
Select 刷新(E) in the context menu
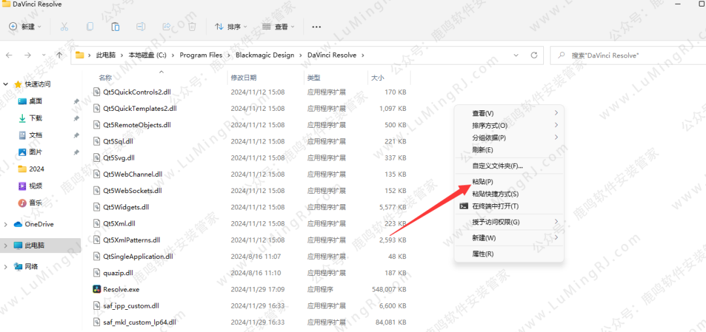(482, 150)
